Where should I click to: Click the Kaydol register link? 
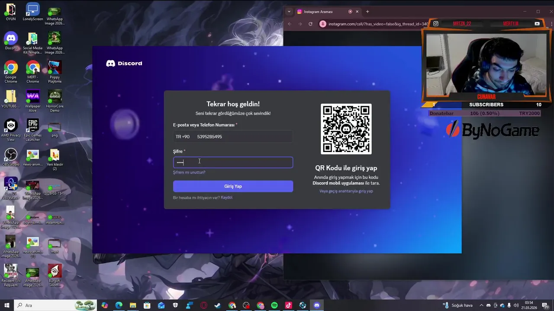point(226,197)
